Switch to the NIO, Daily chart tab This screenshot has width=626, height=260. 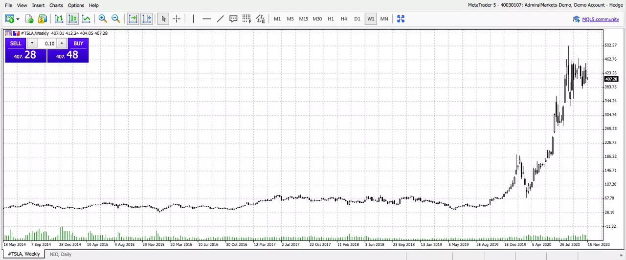[60, 254]
